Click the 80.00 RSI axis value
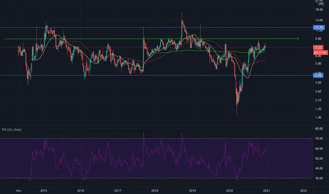Viewport: 329px width, 194px height. click(319, 128)
